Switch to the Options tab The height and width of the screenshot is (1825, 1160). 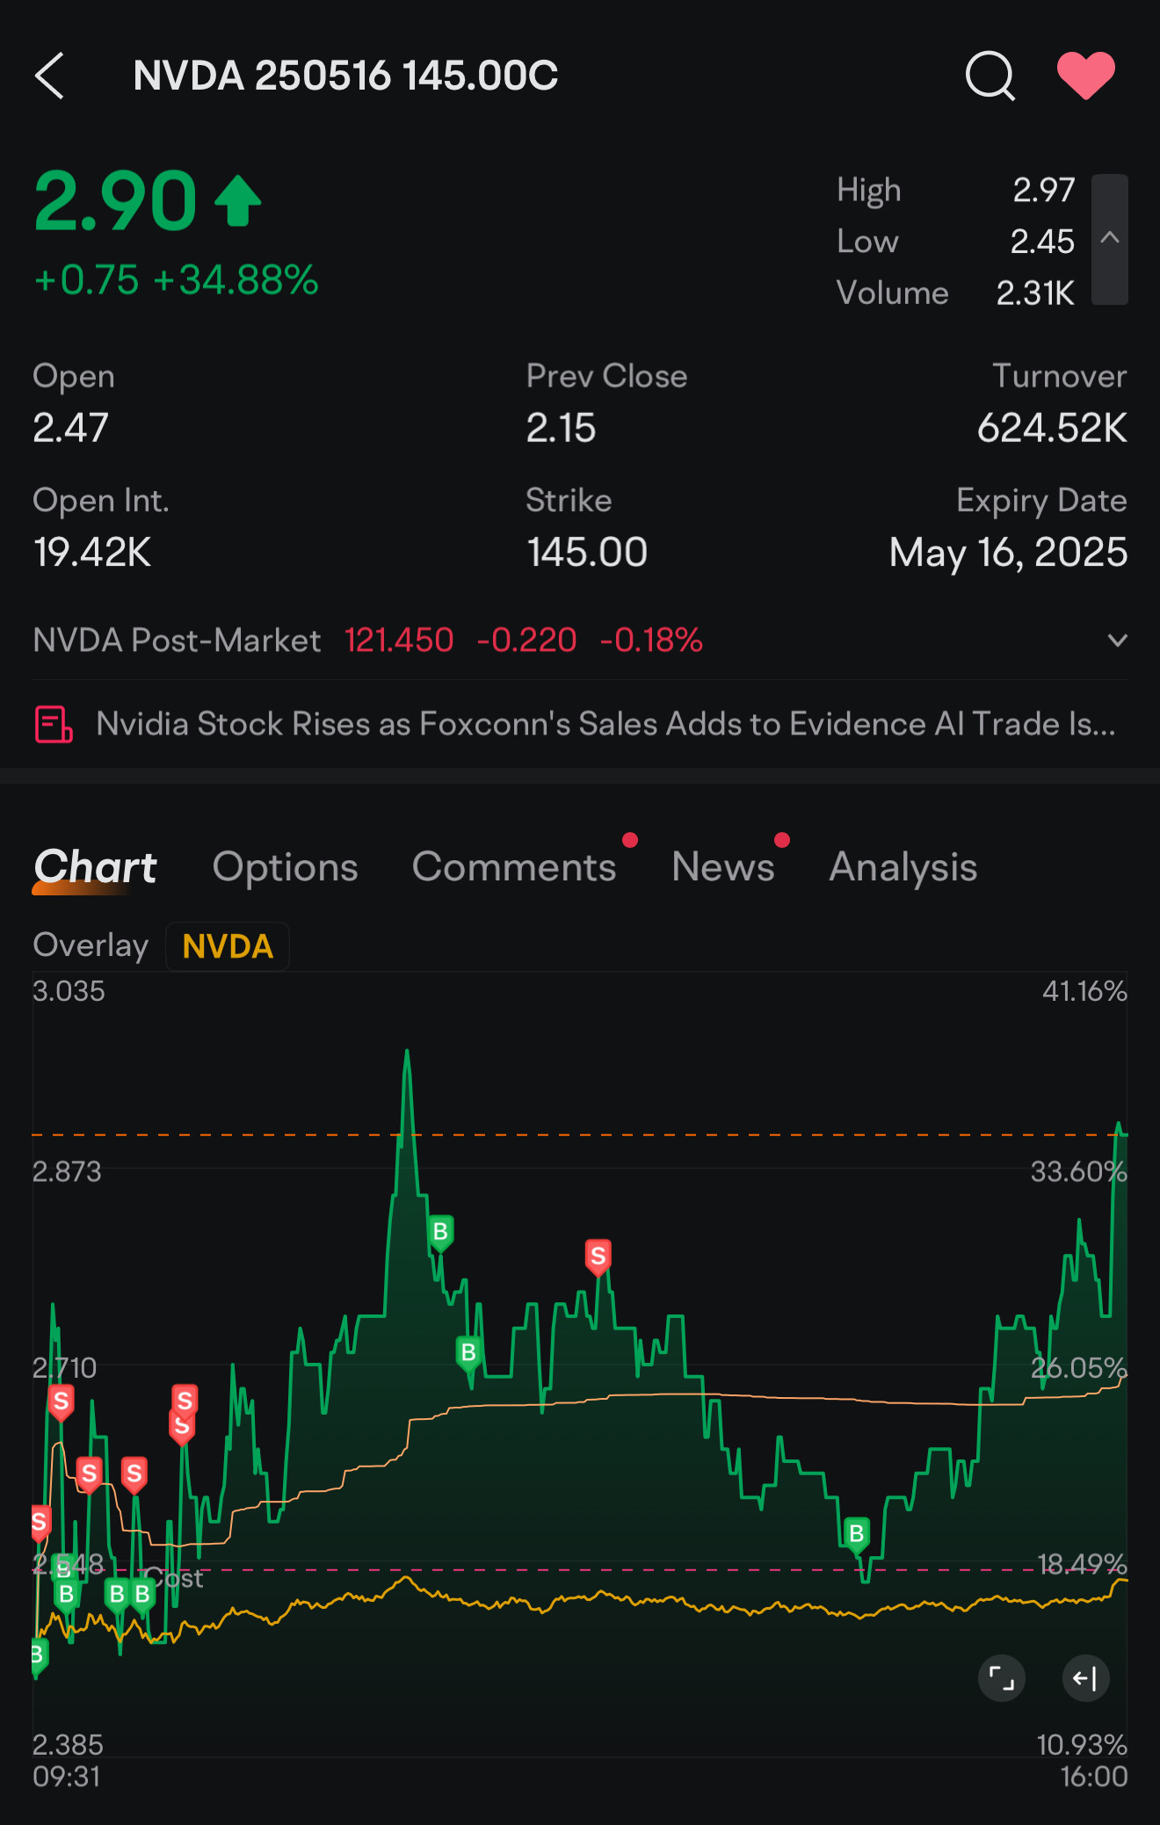(286, 867)
